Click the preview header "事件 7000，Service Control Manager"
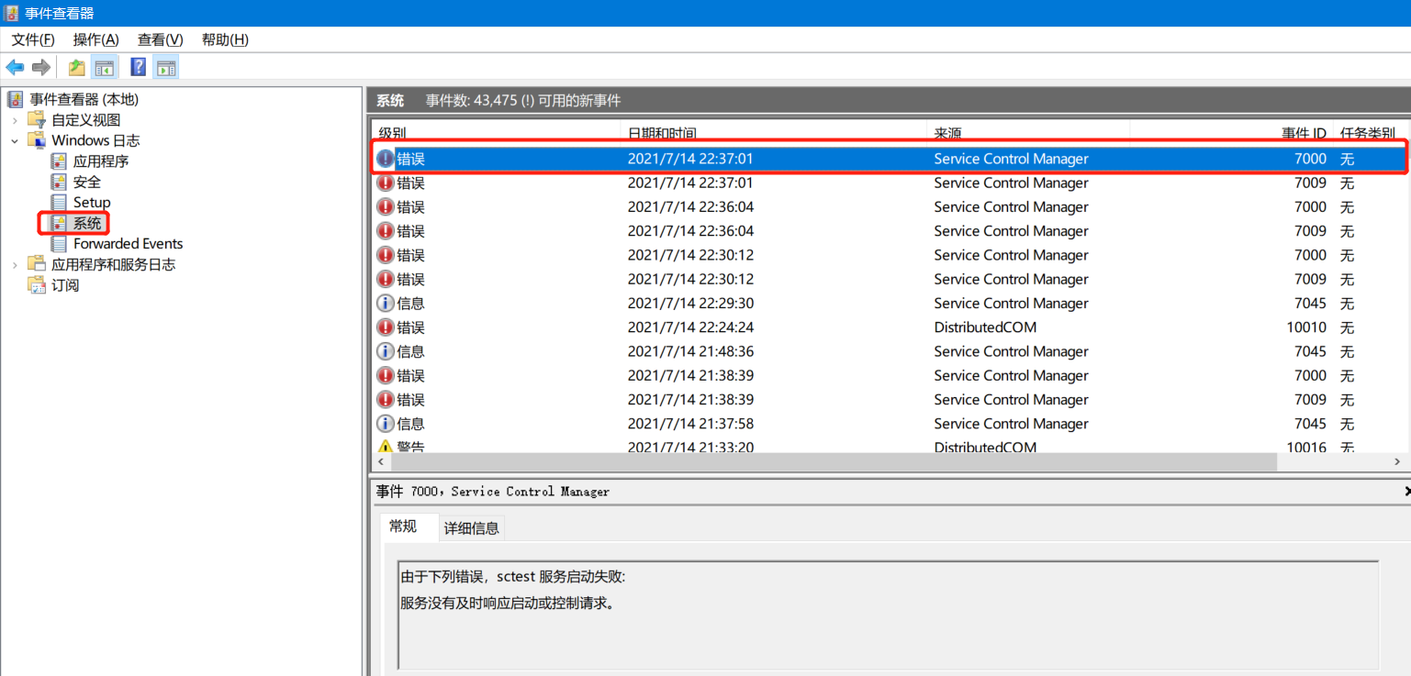The width and height of the screenshot is (1411, 676). click(x=492, y=492)
